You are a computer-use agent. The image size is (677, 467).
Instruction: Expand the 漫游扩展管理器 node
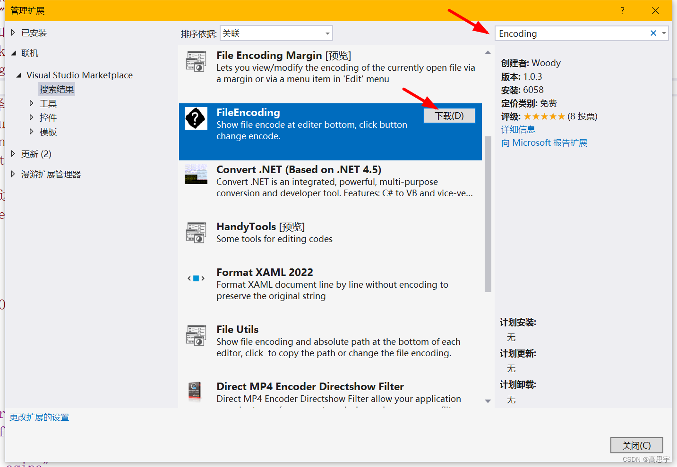(x=13, y=174)
